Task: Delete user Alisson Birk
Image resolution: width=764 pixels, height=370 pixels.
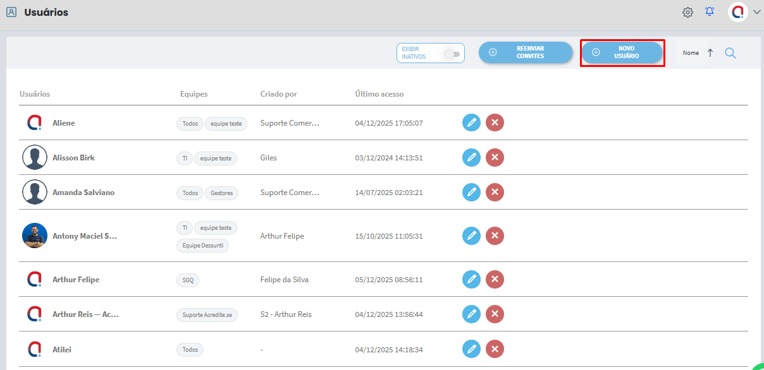Action: coord(495,157)
